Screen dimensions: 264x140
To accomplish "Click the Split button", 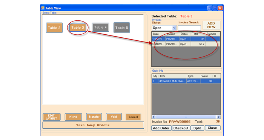I will coord(197,128).
